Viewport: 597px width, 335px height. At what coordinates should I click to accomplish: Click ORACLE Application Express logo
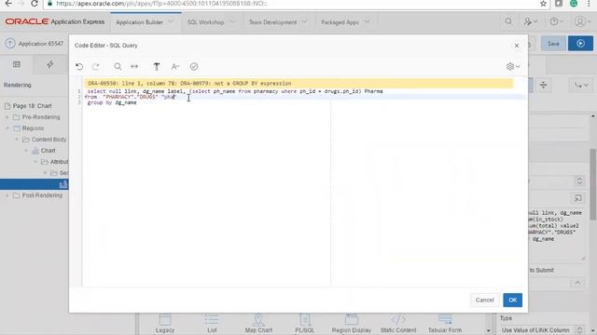[x=54, y=21]
